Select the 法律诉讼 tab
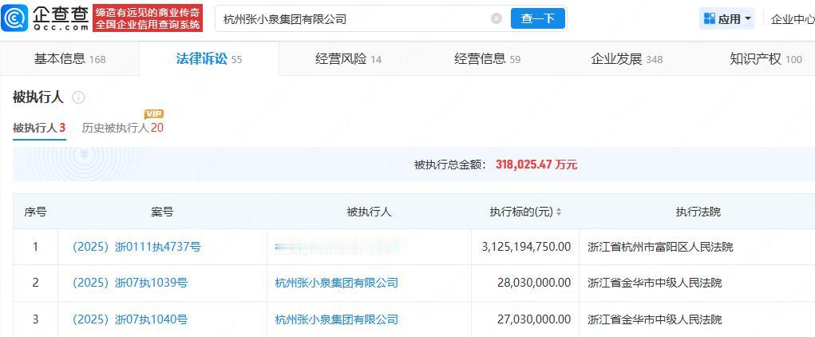 pos(209,59)
